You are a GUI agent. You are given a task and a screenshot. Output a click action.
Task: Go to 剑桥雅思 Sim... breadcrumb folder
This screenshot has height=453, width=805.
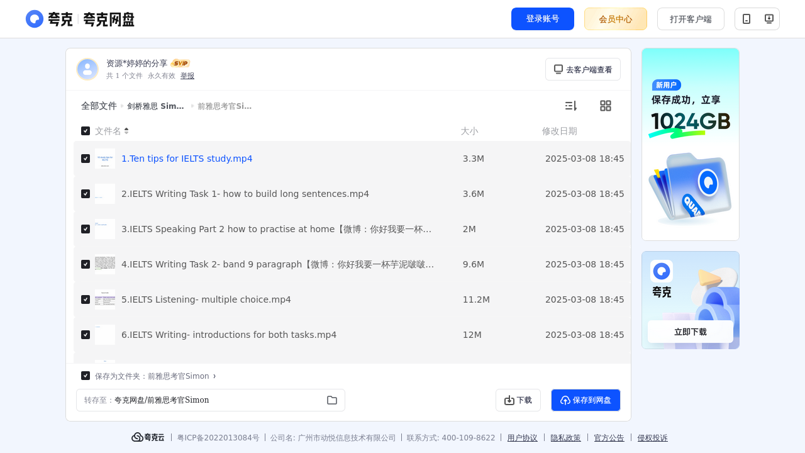tap(155, 106)
